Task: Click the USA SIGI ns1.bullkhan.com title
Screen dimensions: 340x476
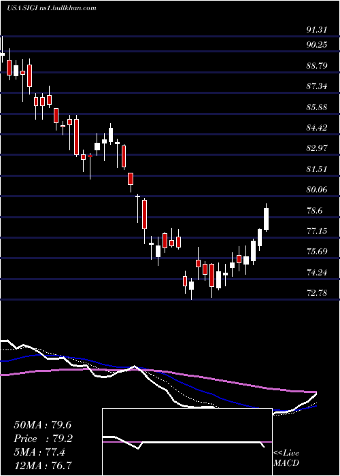Action: point(51,8)
